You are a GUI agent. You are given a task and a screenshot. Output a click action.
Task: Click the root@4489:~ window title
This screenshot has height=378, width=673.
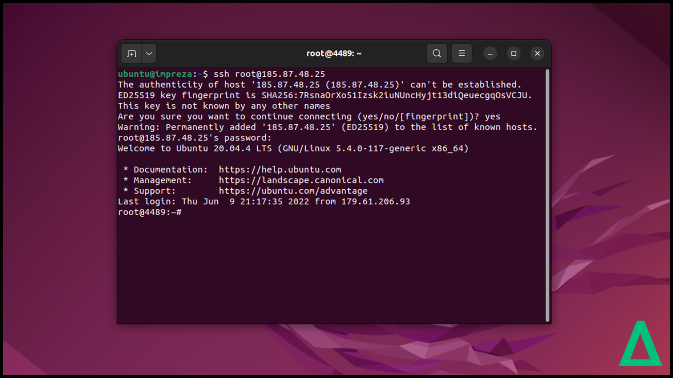[x=334, y=54]
